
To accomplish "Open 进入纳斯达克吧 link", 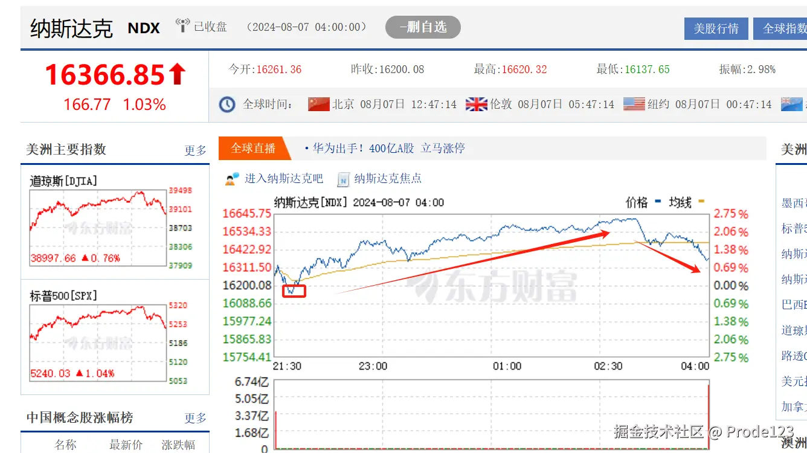I will pyautogui.click(x=284, y=179).
